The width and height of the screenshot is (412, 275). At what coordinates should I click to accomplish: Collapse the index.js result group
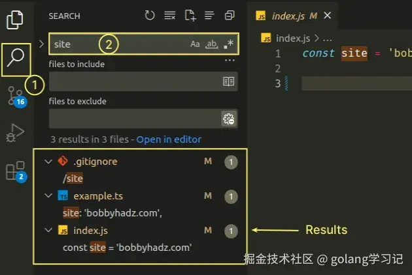48,230
